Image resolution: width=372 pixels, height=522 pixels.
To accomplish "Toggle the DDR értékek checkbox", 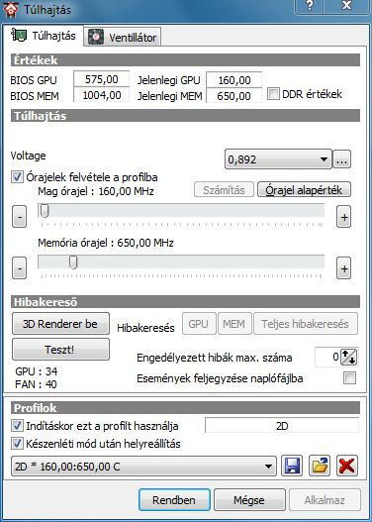I will (x=273, y=94).
